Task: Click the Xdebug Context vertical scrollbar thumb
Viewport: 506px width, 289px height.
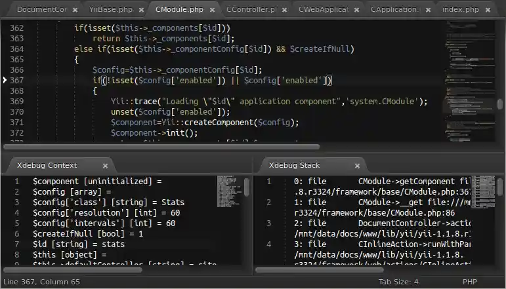Action: (x=247, y=187)
